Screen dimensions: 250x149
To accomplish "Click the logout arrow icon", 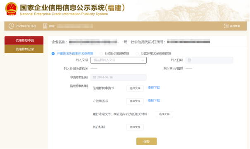I will [x=226, y=26].
